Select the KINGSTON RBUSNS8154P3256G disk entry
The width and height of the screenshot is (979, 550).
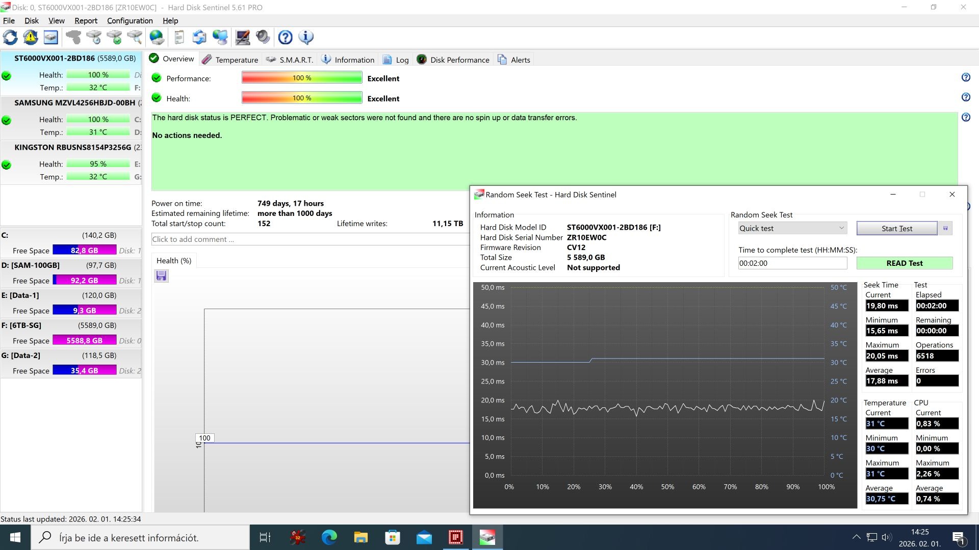[x=72, y=147]
